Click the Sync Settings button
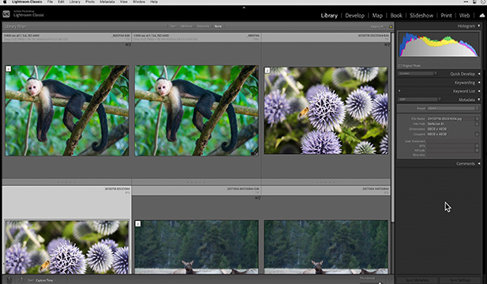Screen dimensions: 487x284 [461, 280]
